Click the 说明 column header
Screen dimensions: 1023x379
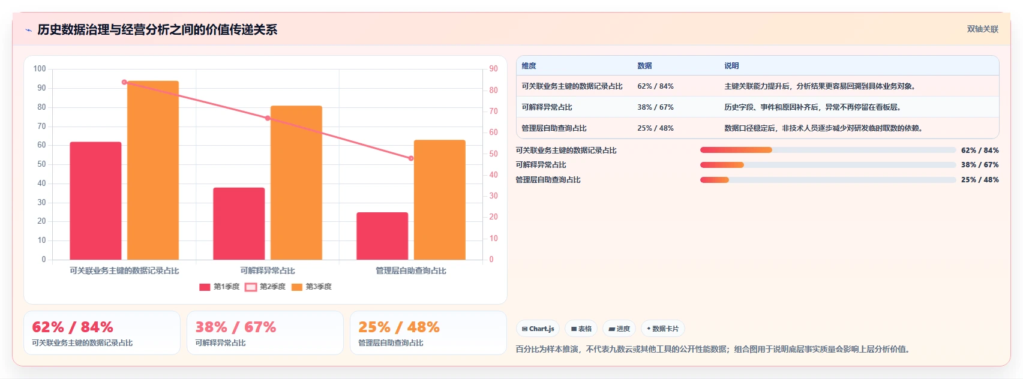(731, 66)
